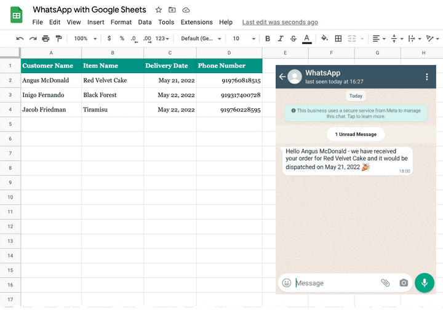Toggle strikethrough formatting
This screenshot has height=321, width=443.
pos(293,38)
